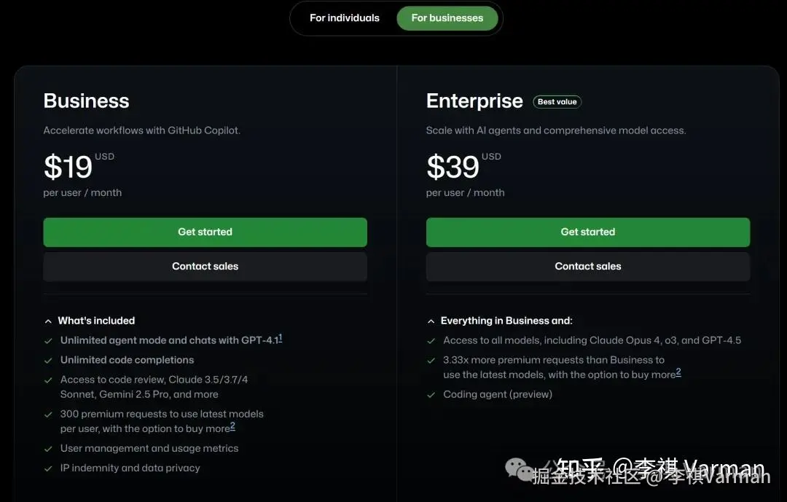Collapse the What's included section
This screenshot has width=787, height=502.
[x=48, y=321]
